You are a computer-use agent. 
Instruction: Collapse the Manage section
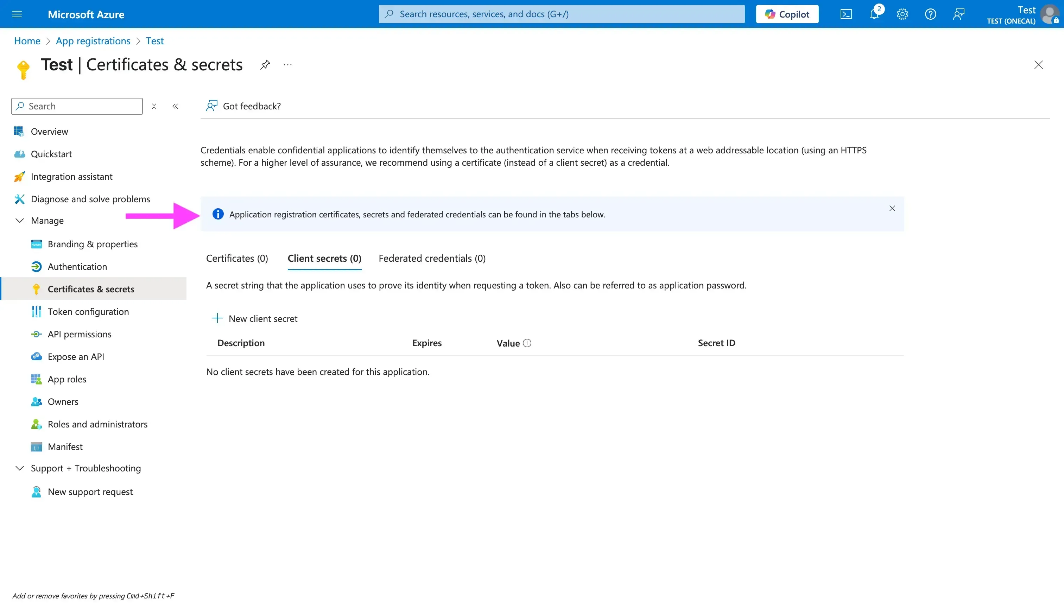pos(19,220)
